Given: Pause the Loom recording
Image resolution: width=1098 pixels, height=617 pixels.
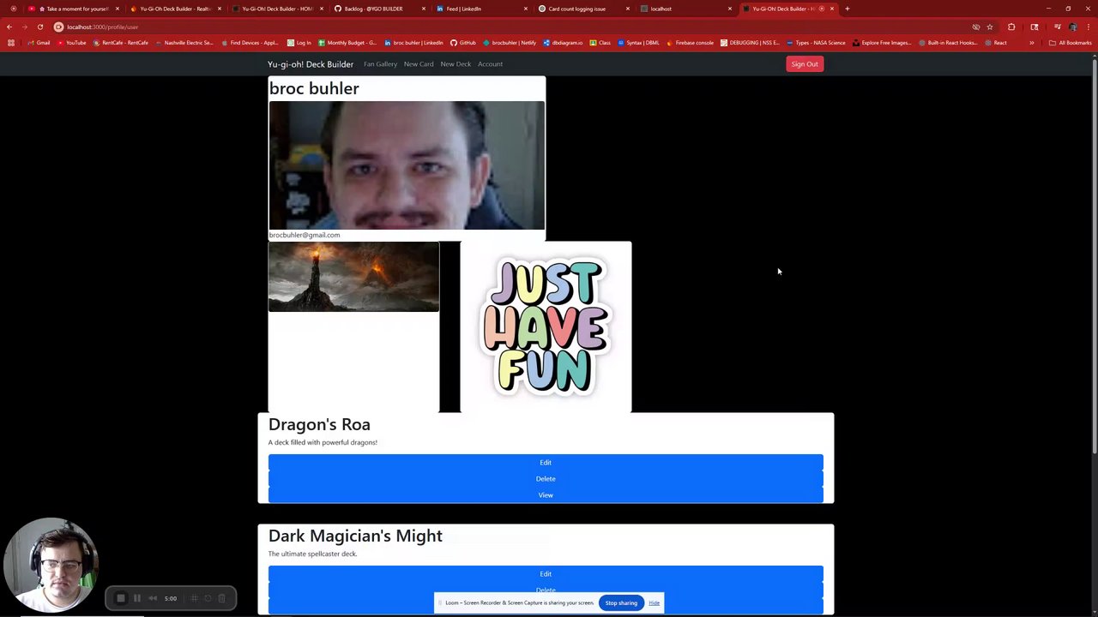Looking at the screenshot, I should pyautogui.click(x=136, y=598).
